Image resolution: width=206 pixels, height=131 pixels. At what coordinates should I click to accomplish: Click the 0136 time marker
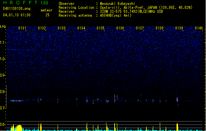[x=120, y=28]
